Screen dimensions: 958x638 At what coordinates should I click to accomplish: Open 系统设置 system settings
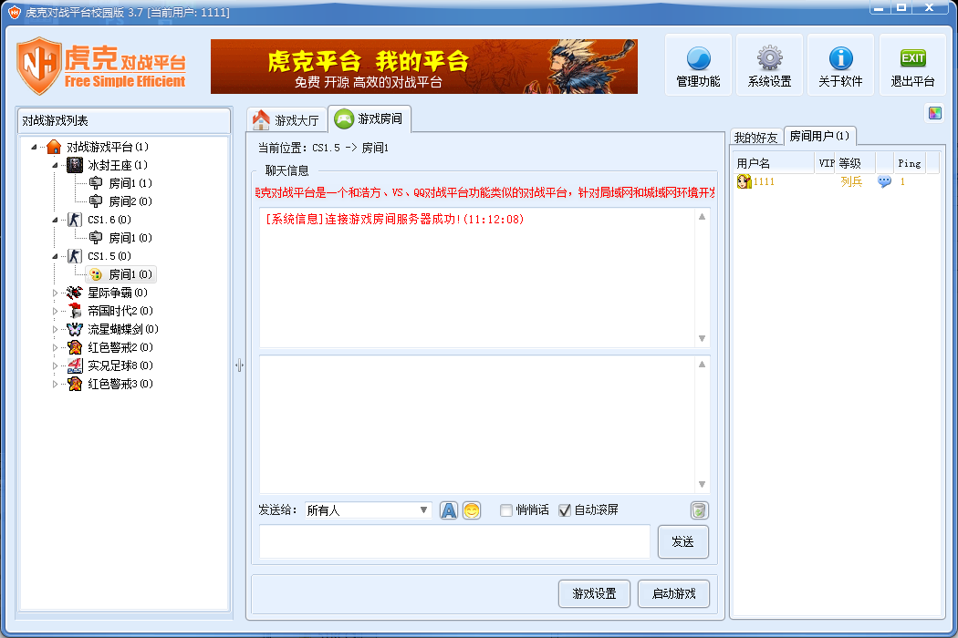pyautogui.click(x=769, y=66)
